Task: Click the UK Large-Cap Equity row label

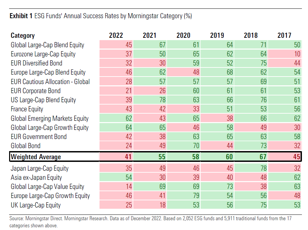Action: point(36,205)
